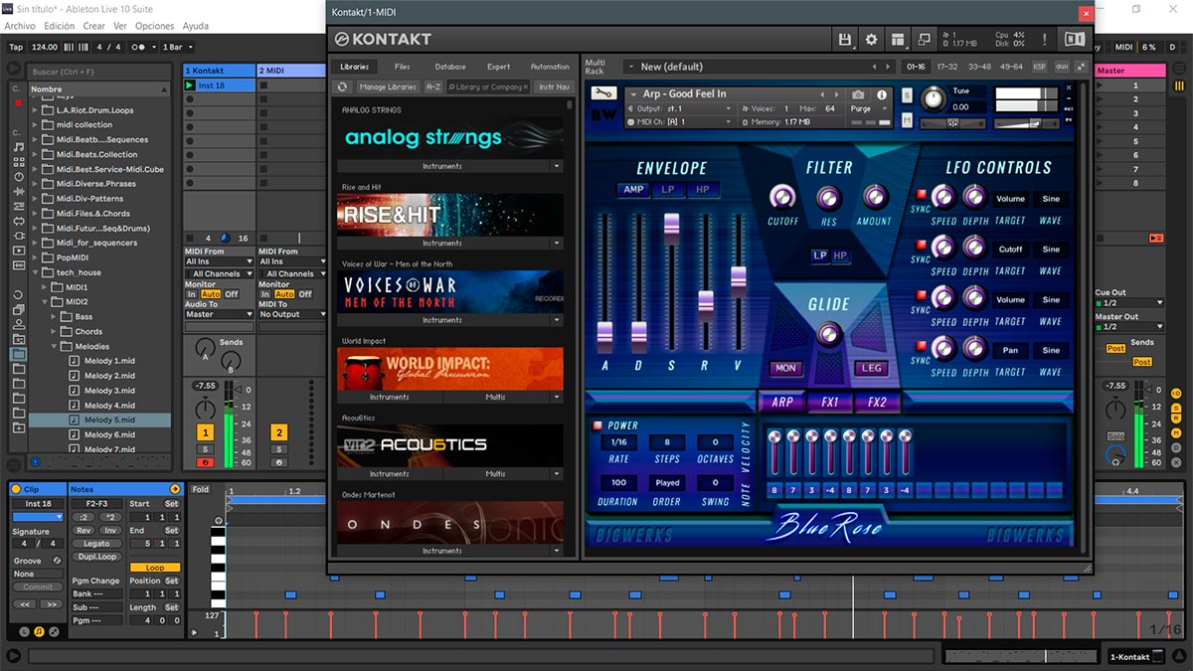Open the Archivo menu
The height and width of the screenshot is (671, 1193).
coord(20,26)
